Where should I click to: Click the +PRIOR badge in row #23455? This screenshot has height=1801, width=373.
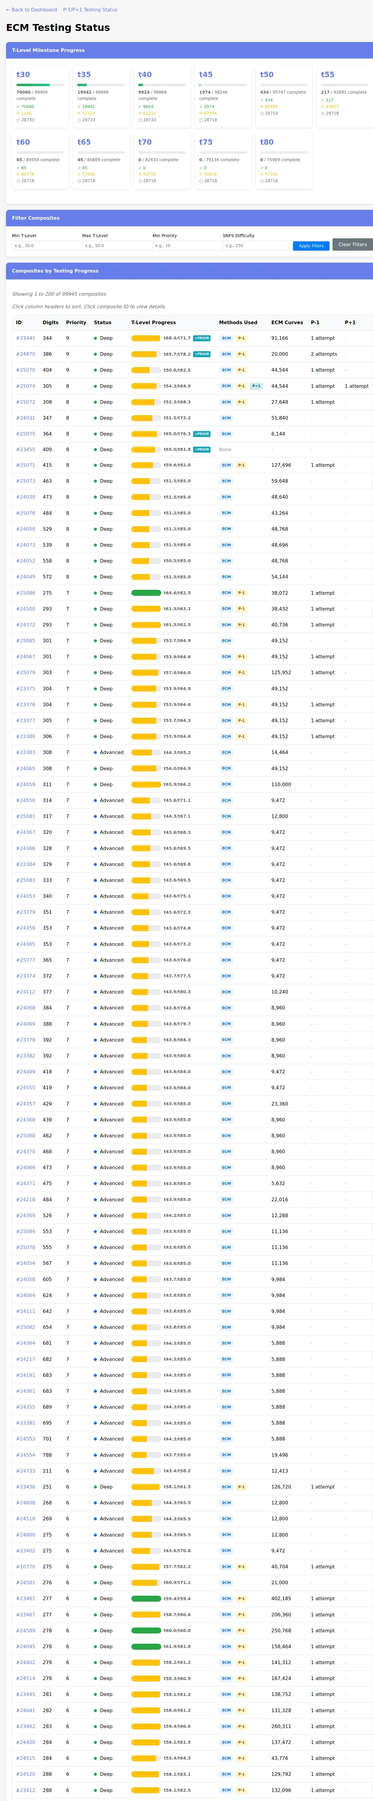tap(202, 450)
